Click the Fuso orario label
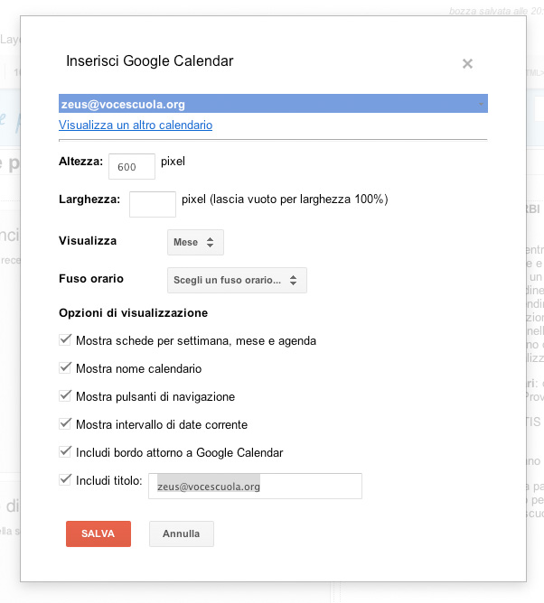This screenshot has height=603, width=544. pos(91,279)
